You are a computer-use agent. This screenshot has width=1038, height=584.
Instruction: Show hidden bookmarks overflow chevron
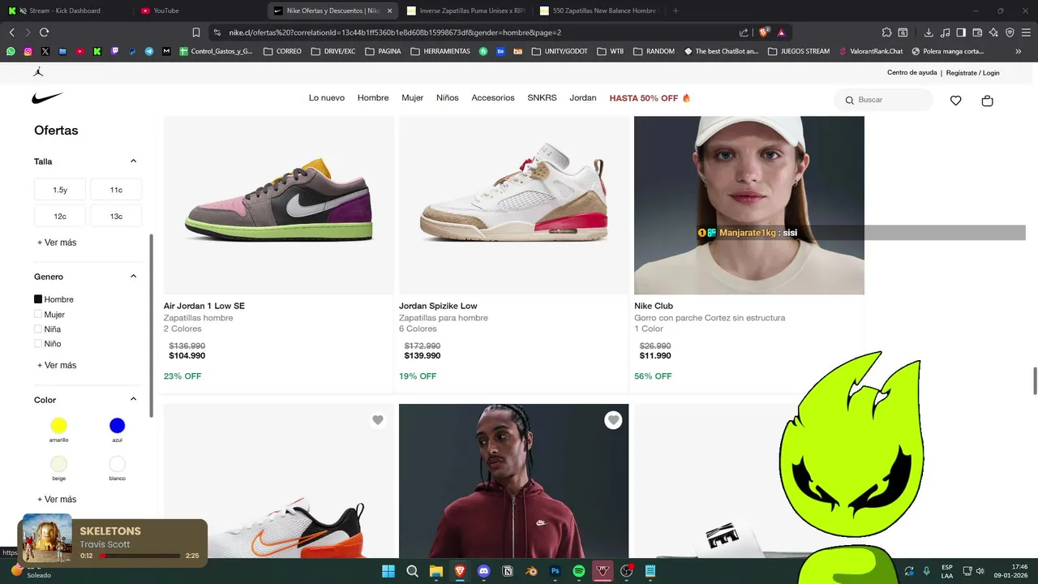(1018, 51)
